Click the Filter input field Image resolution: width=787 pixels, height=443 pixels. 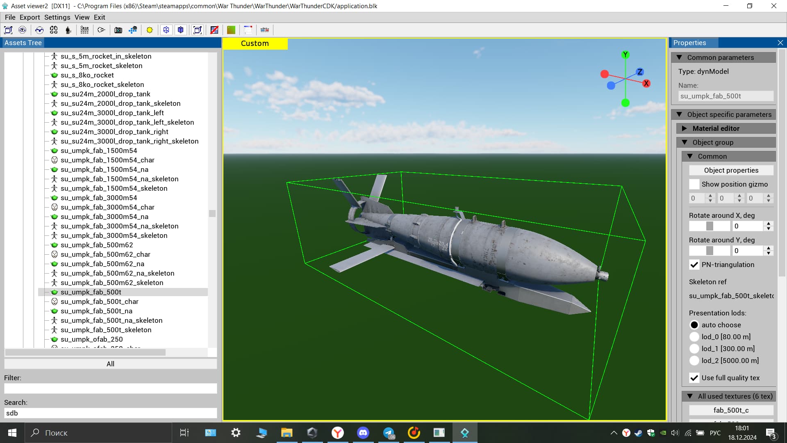coord(110,388)
